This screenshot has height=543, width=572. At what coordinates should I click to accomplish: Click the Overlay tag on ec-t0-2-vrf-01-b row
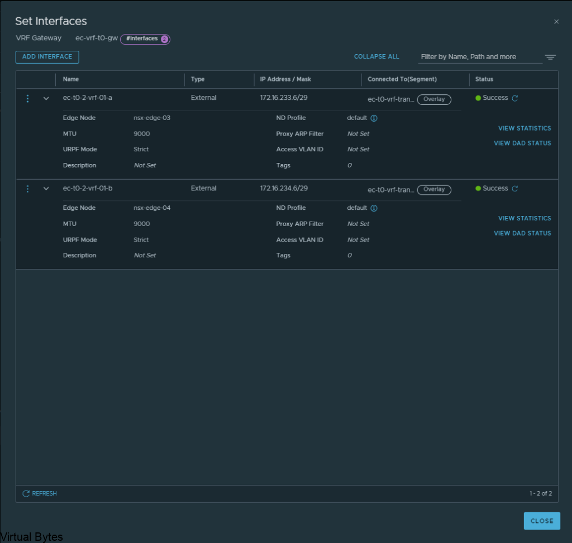[434, 190]
